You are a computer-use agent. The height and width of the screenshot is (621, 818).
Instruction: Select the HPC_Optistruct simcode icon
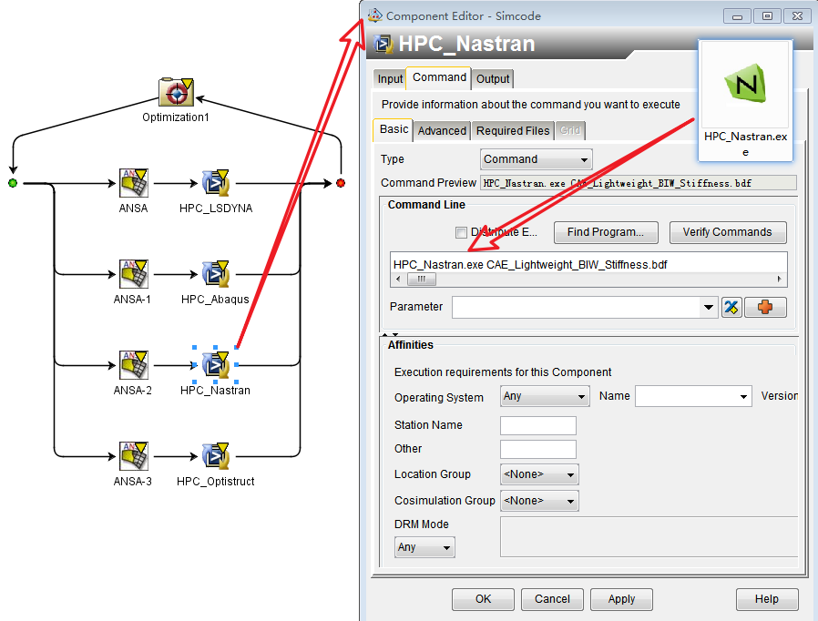216,456
